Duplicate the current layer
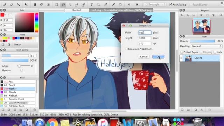Viewport: 224px width, 126px height. [x=196, y=110]
